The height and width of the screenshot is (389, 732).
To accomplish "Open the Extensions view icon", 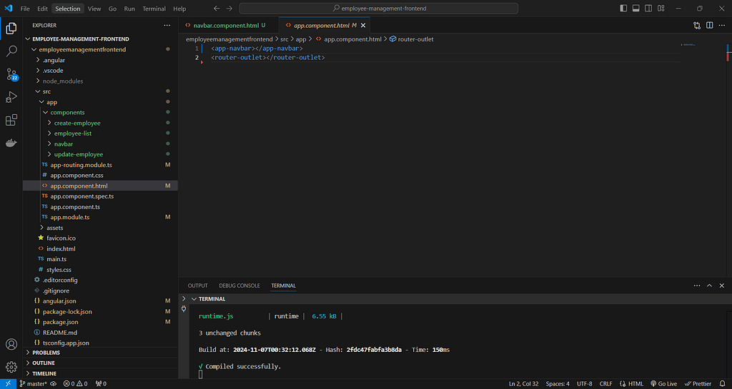I will 11,120.
